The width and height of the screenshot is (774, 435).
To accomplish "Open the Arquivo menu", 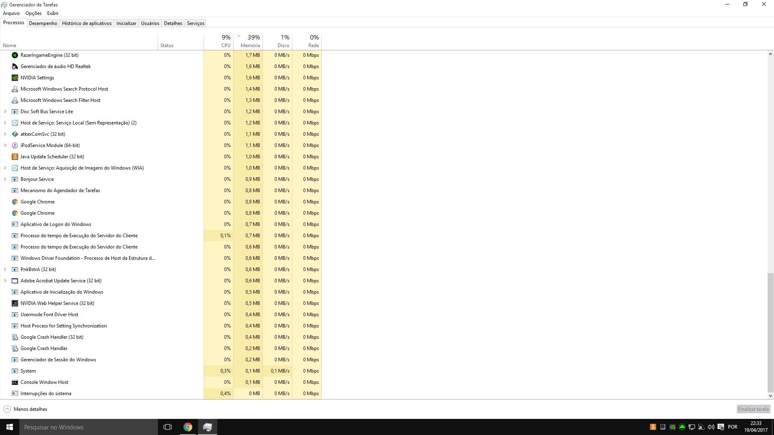I will (11, 13).
